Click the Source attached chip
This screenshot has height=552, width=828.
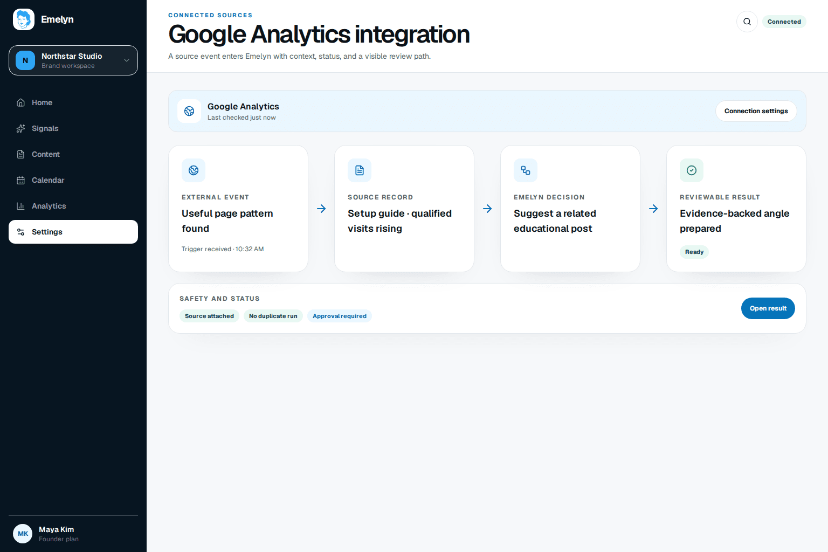(x=209, y=316)
